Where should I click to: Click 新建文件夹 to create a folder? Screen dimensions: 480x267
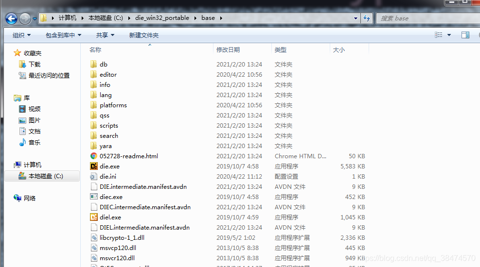click(x=143, y=35)
